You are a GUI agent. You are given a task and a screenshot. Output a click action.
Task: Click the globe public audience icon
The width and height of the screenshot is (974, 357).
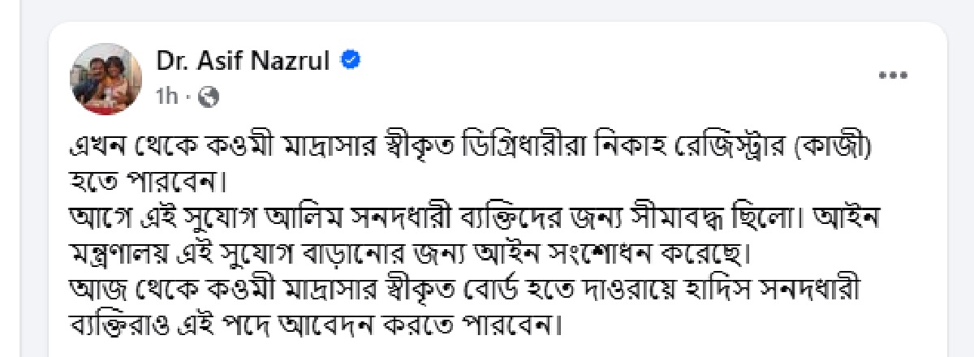(x=209, y=97)
